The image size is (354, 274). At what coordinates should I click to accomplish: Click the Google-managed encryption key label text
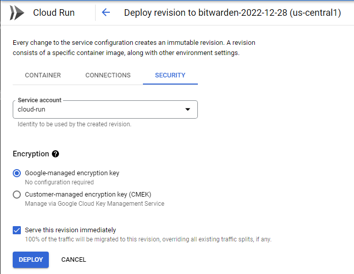coord(72,173)
